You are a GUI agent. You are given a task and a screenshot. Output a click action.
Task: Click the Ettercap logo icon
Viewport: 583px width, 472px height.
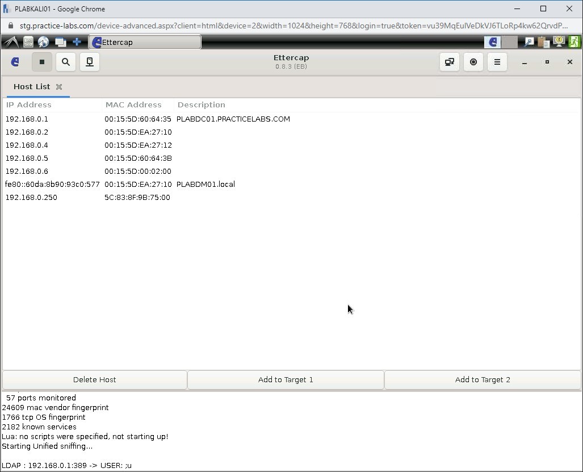tap(15, 62)
